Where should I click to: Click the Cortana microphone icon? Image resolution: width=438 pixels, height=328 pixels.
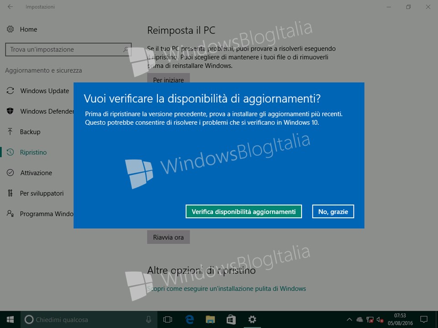point(149,319)
